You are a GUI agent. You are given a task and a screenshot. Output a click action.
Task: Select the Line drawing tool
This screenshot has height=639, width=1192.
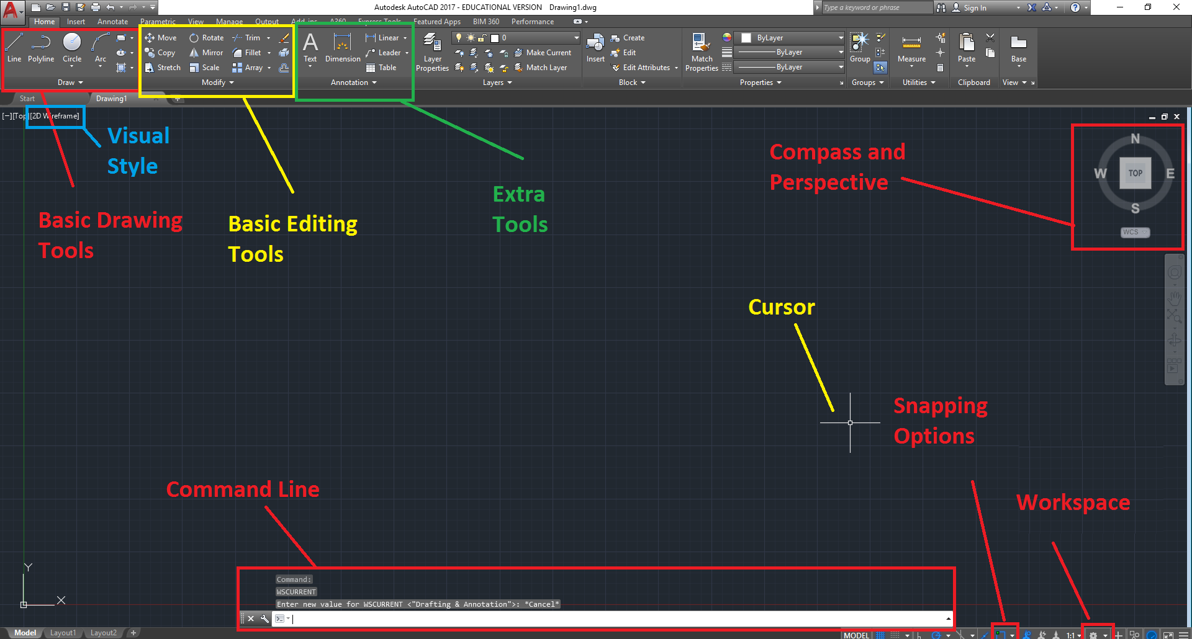point(14,47)
